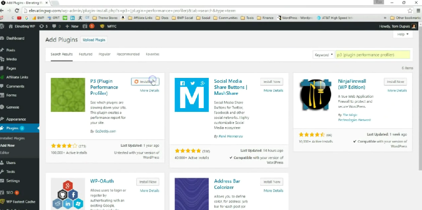Click the browser back arrow

pyautogui.click(x=2, y=11)
